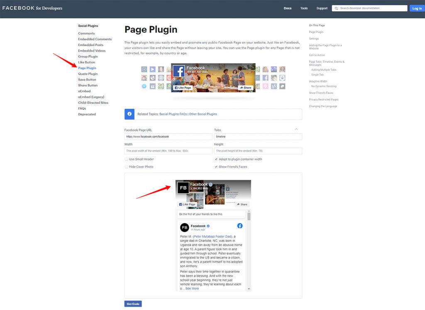Click the Facebook logo in the post header

tap(240, 226)
